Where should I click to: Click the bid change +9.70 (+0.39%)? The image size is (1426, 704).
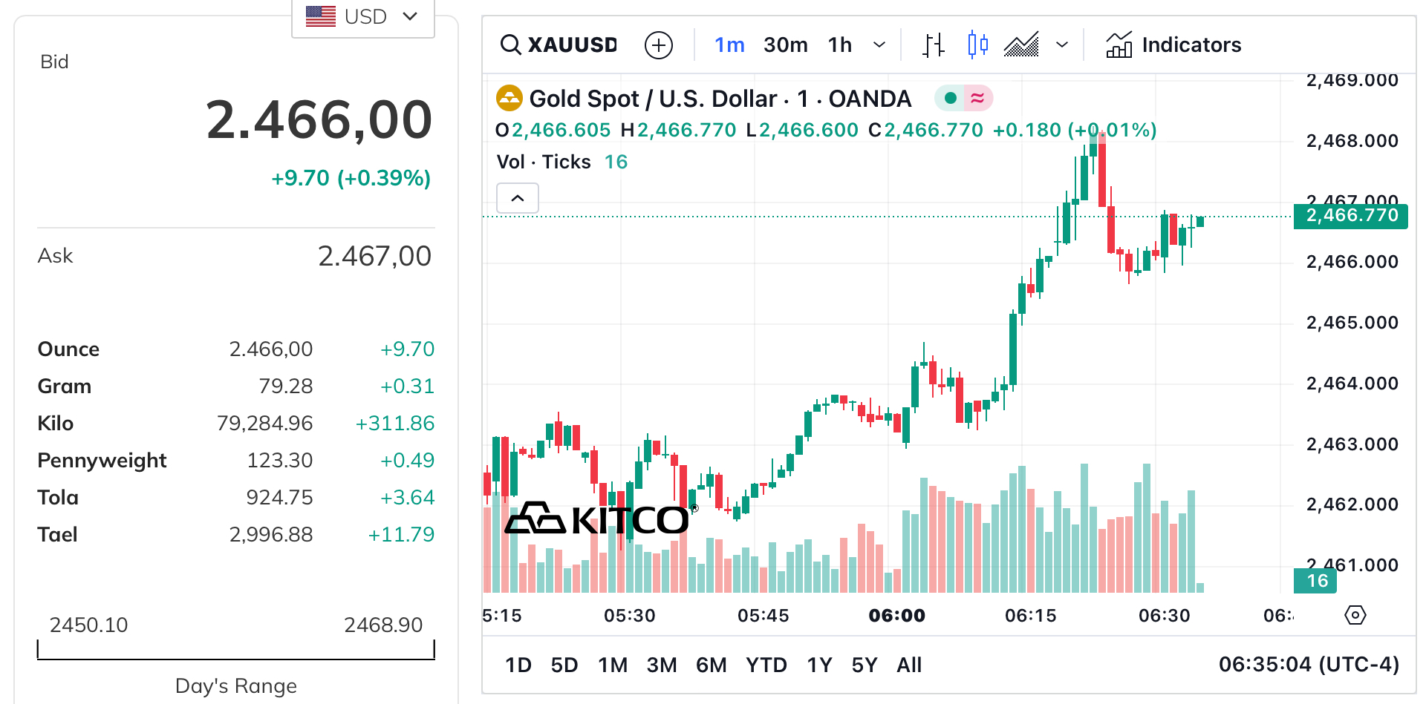point(351,178)
